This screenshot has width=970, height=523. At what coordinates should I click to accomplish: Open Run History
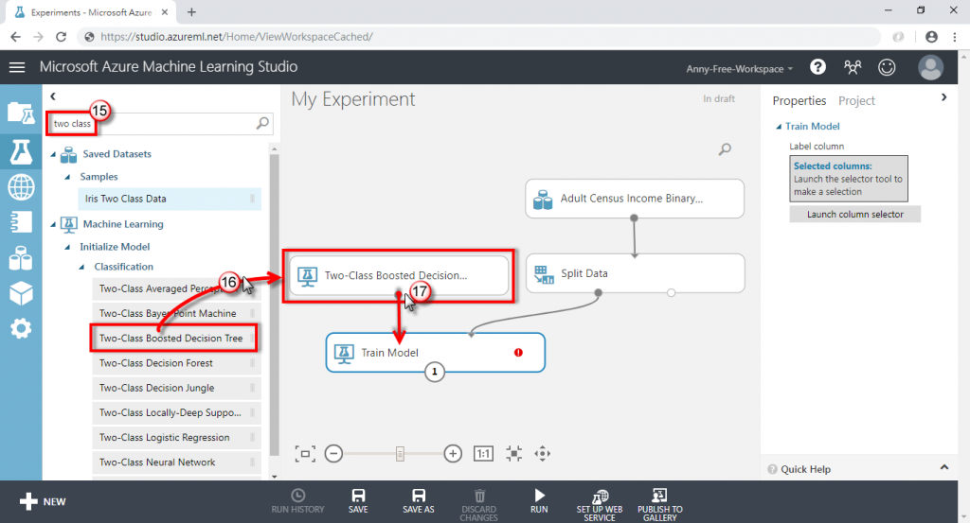297,501
